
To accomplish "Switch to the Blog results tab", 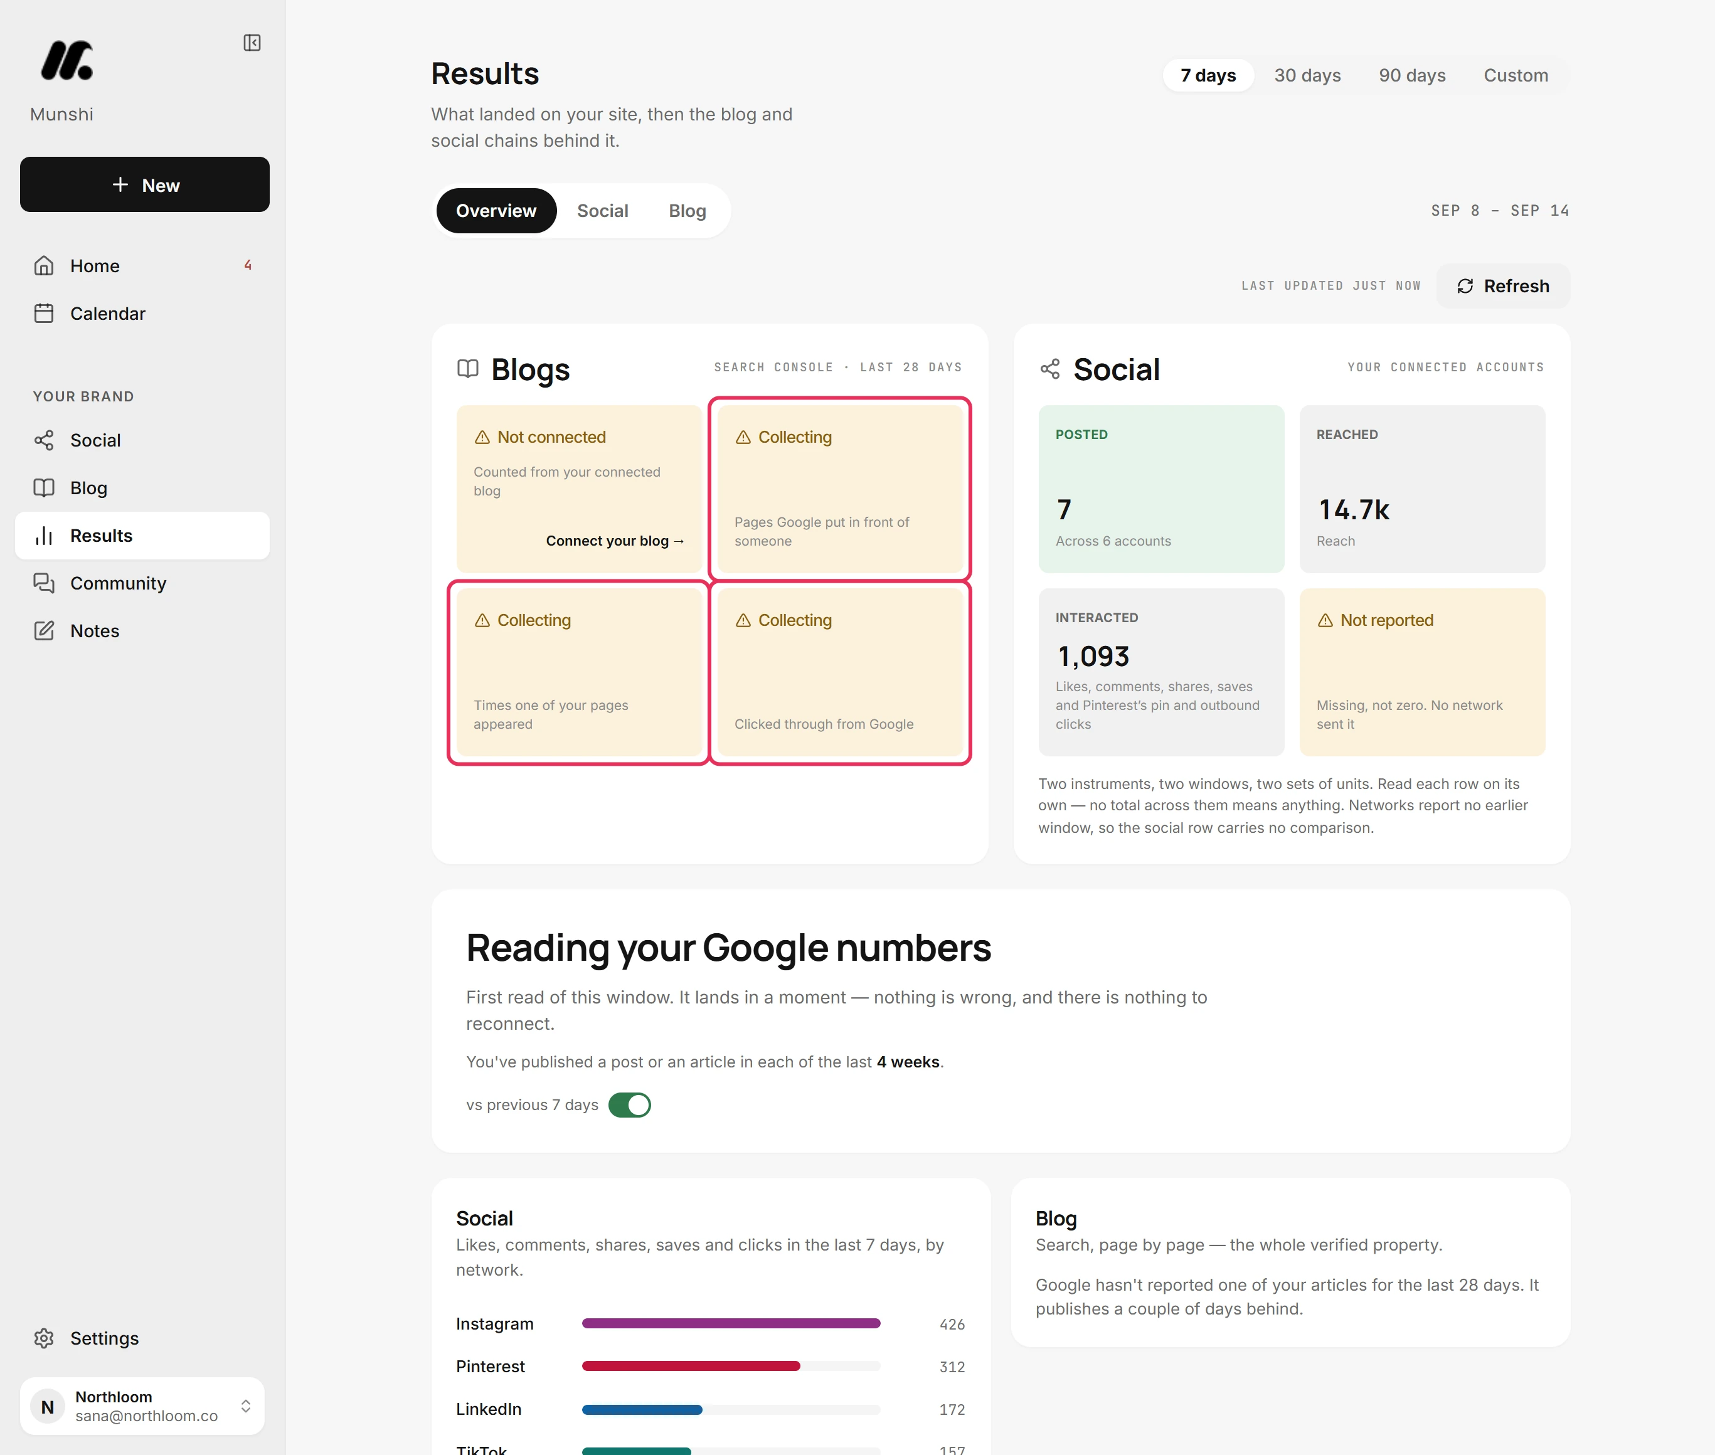I will (x=687, y=211).
